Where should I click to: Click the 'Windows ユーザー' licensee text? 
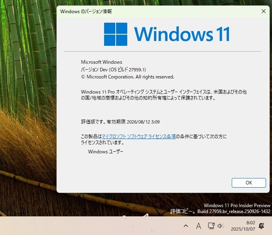(106, 152)
